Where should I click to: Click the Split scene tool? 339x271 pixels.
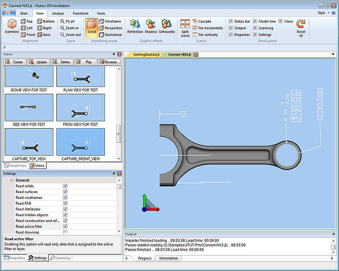185,28
